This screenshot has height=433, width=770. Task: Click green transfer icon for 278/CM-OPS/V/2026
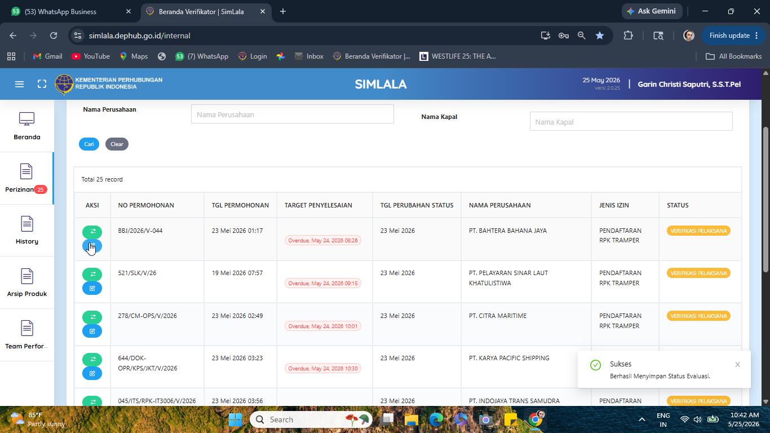92,317
